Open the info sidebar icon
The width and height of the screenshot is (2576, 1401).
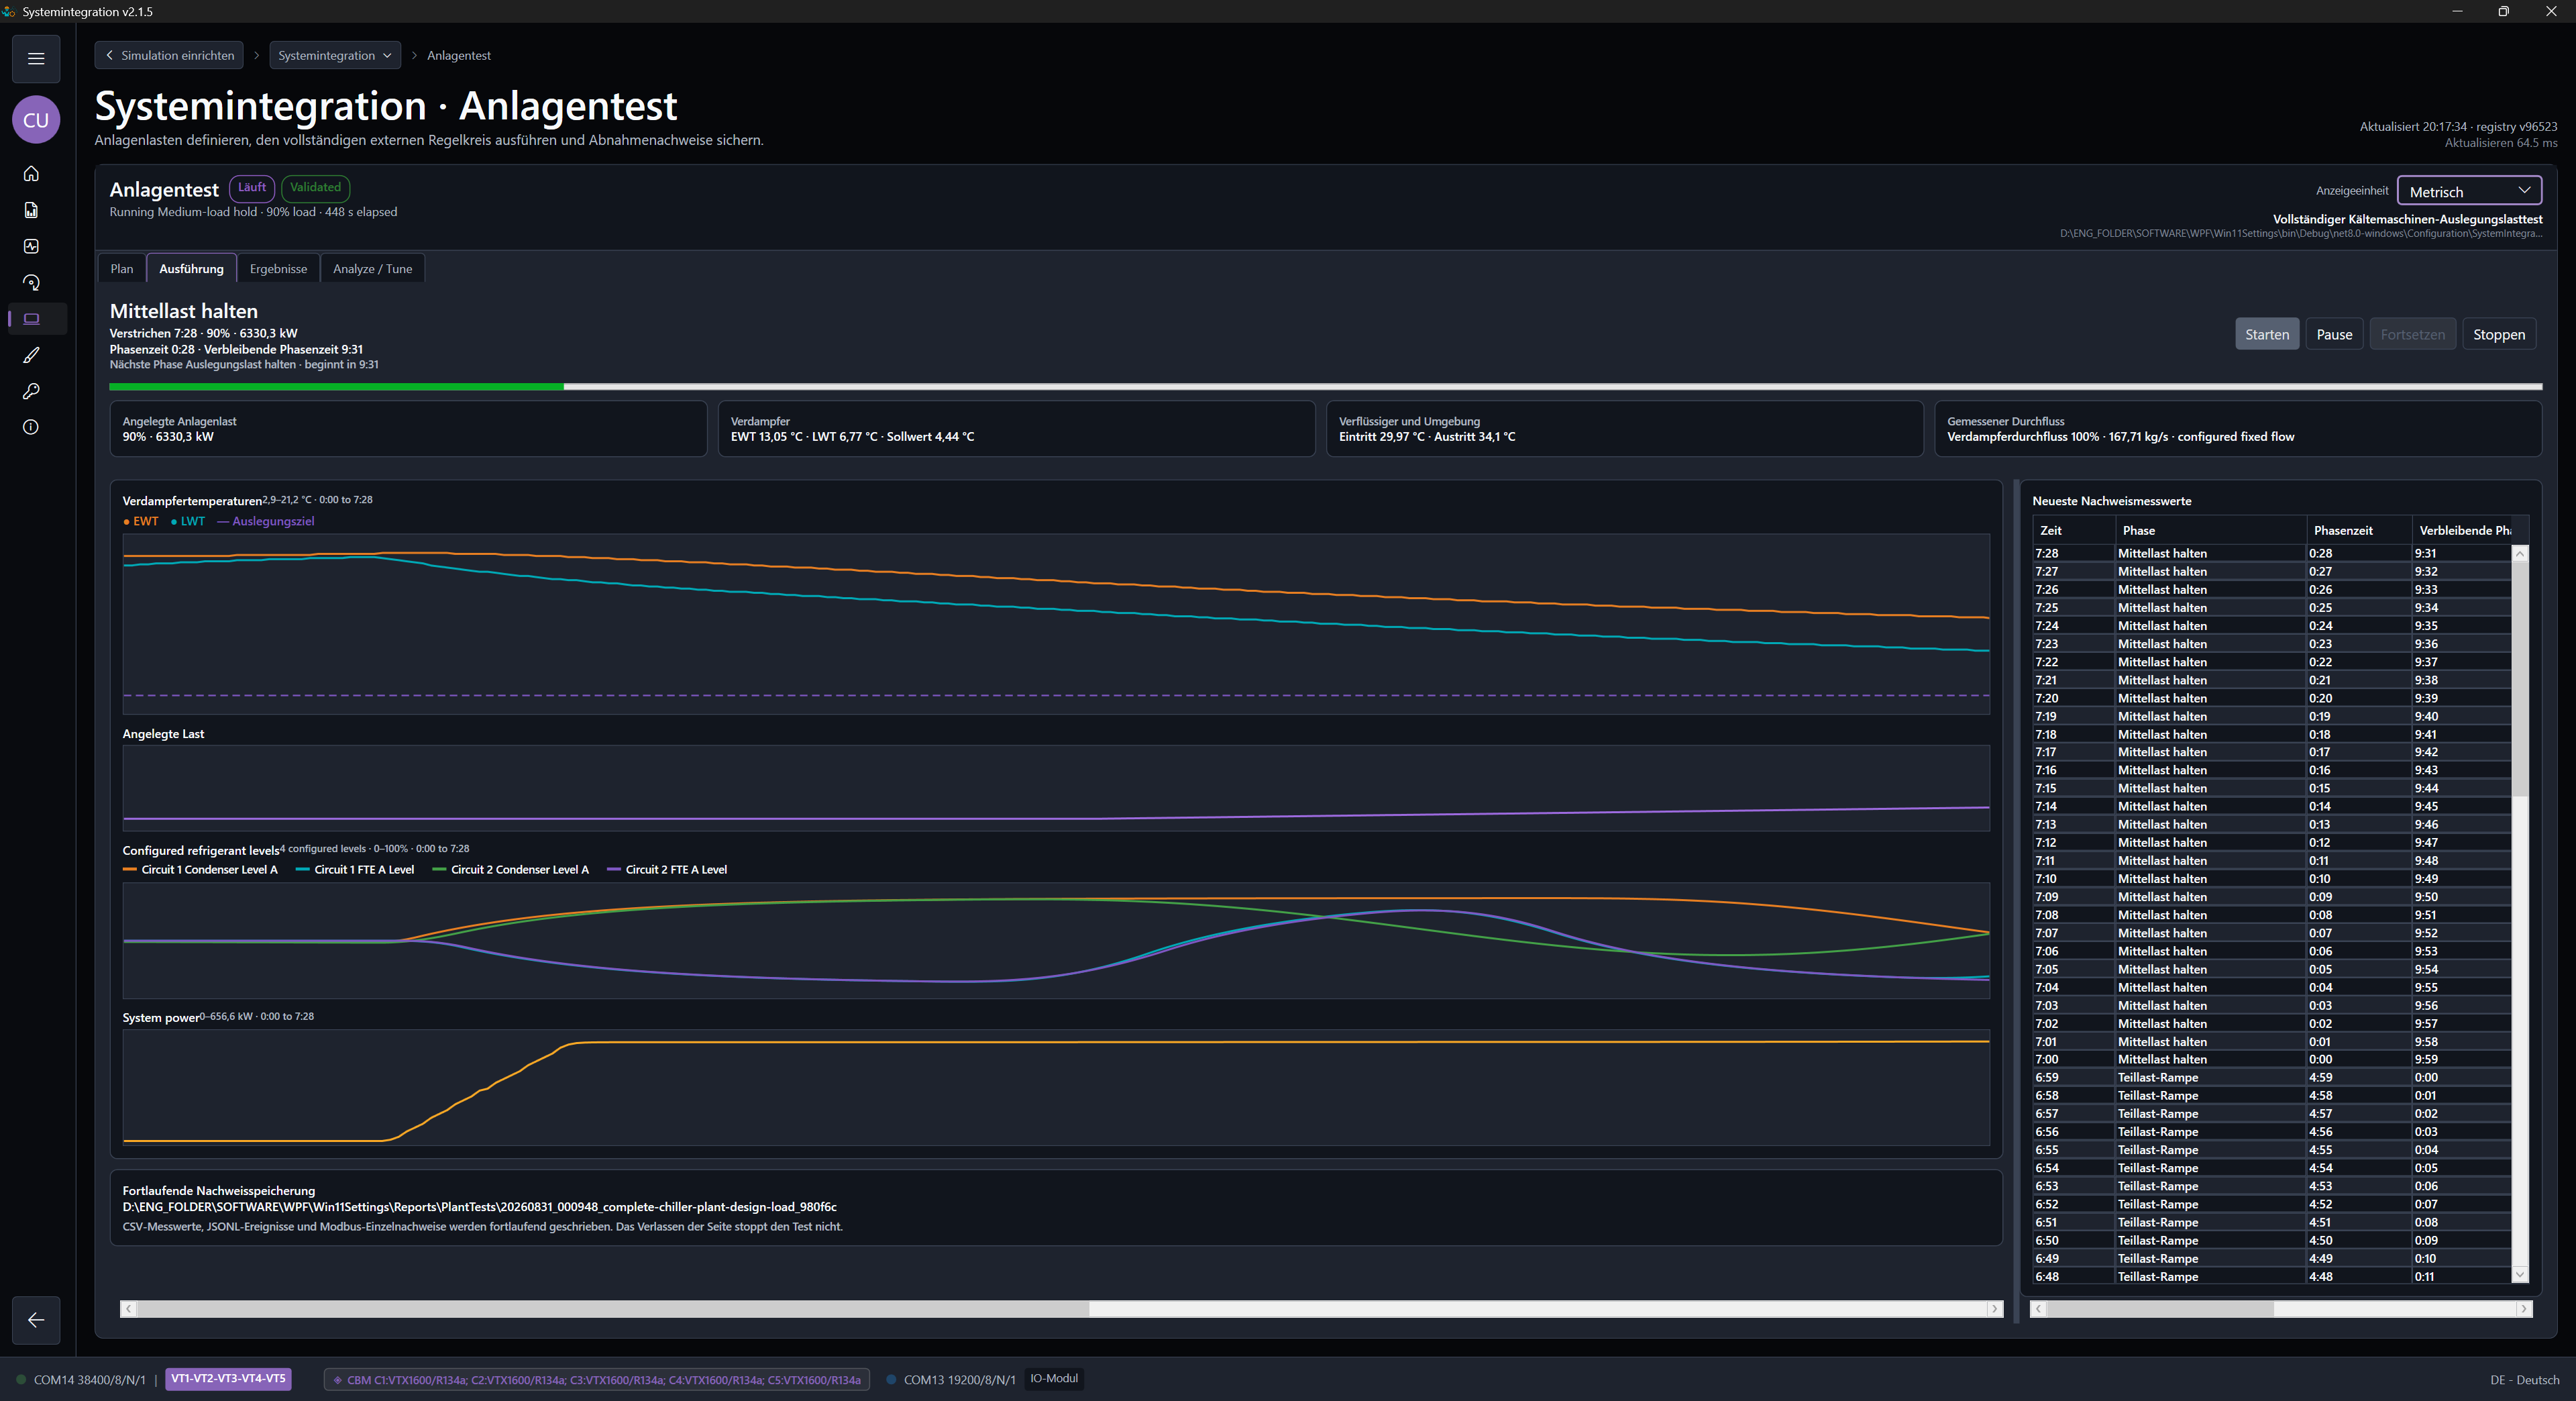[x=31, y=427]
